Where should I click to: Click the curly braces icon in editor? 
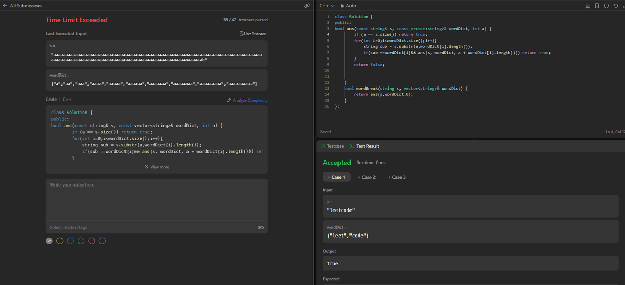(607, 6)
